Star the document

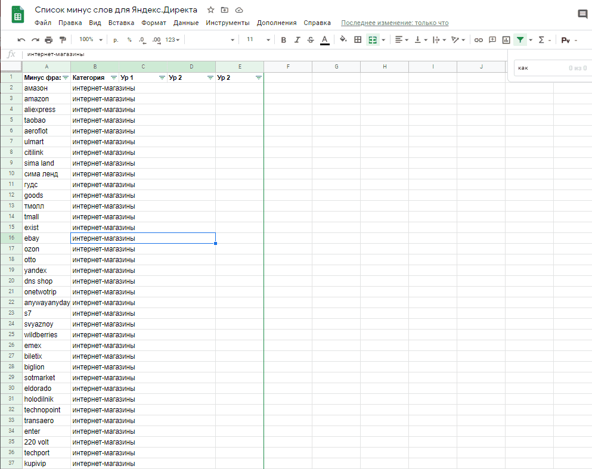pos(210,10)
